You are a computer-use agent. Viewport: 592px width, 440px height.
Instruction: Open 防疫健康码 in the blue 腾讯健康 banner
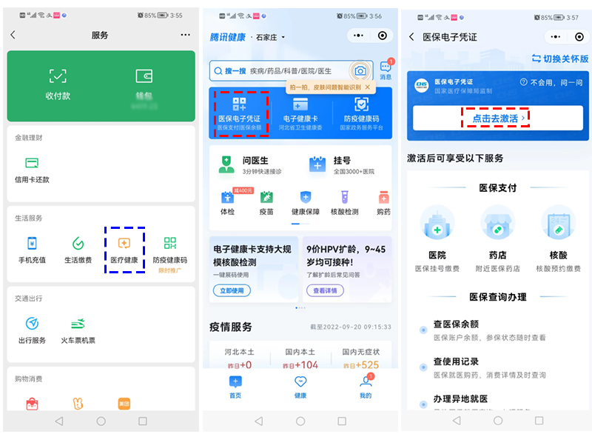[x=361, y=113]
